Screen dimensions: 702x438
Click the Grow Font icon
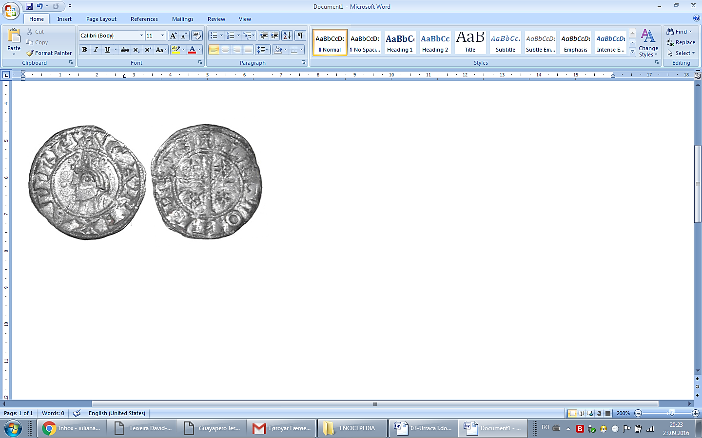tap(173, 36)
